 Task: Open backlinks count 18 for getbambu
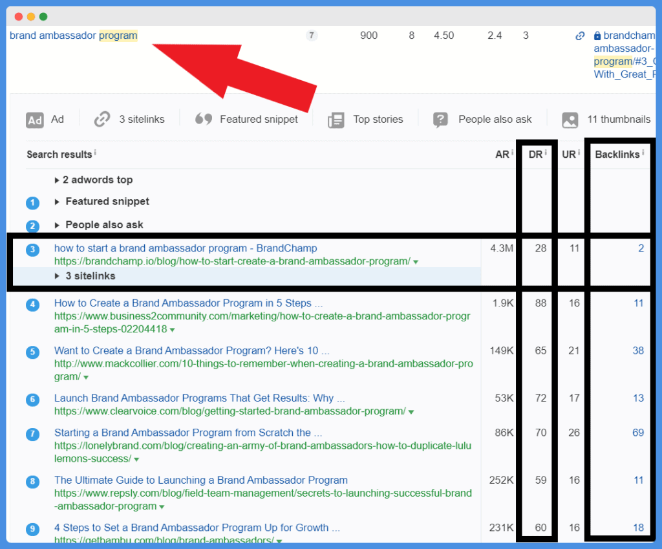[638, 528]
